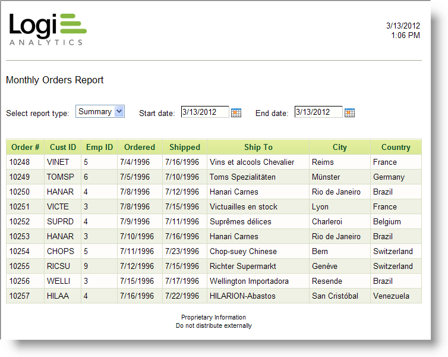Click Ship To Vins et alcools Chevalier
Image resolution: width=448 pixels, height=357 pixels.
point(252,162)
